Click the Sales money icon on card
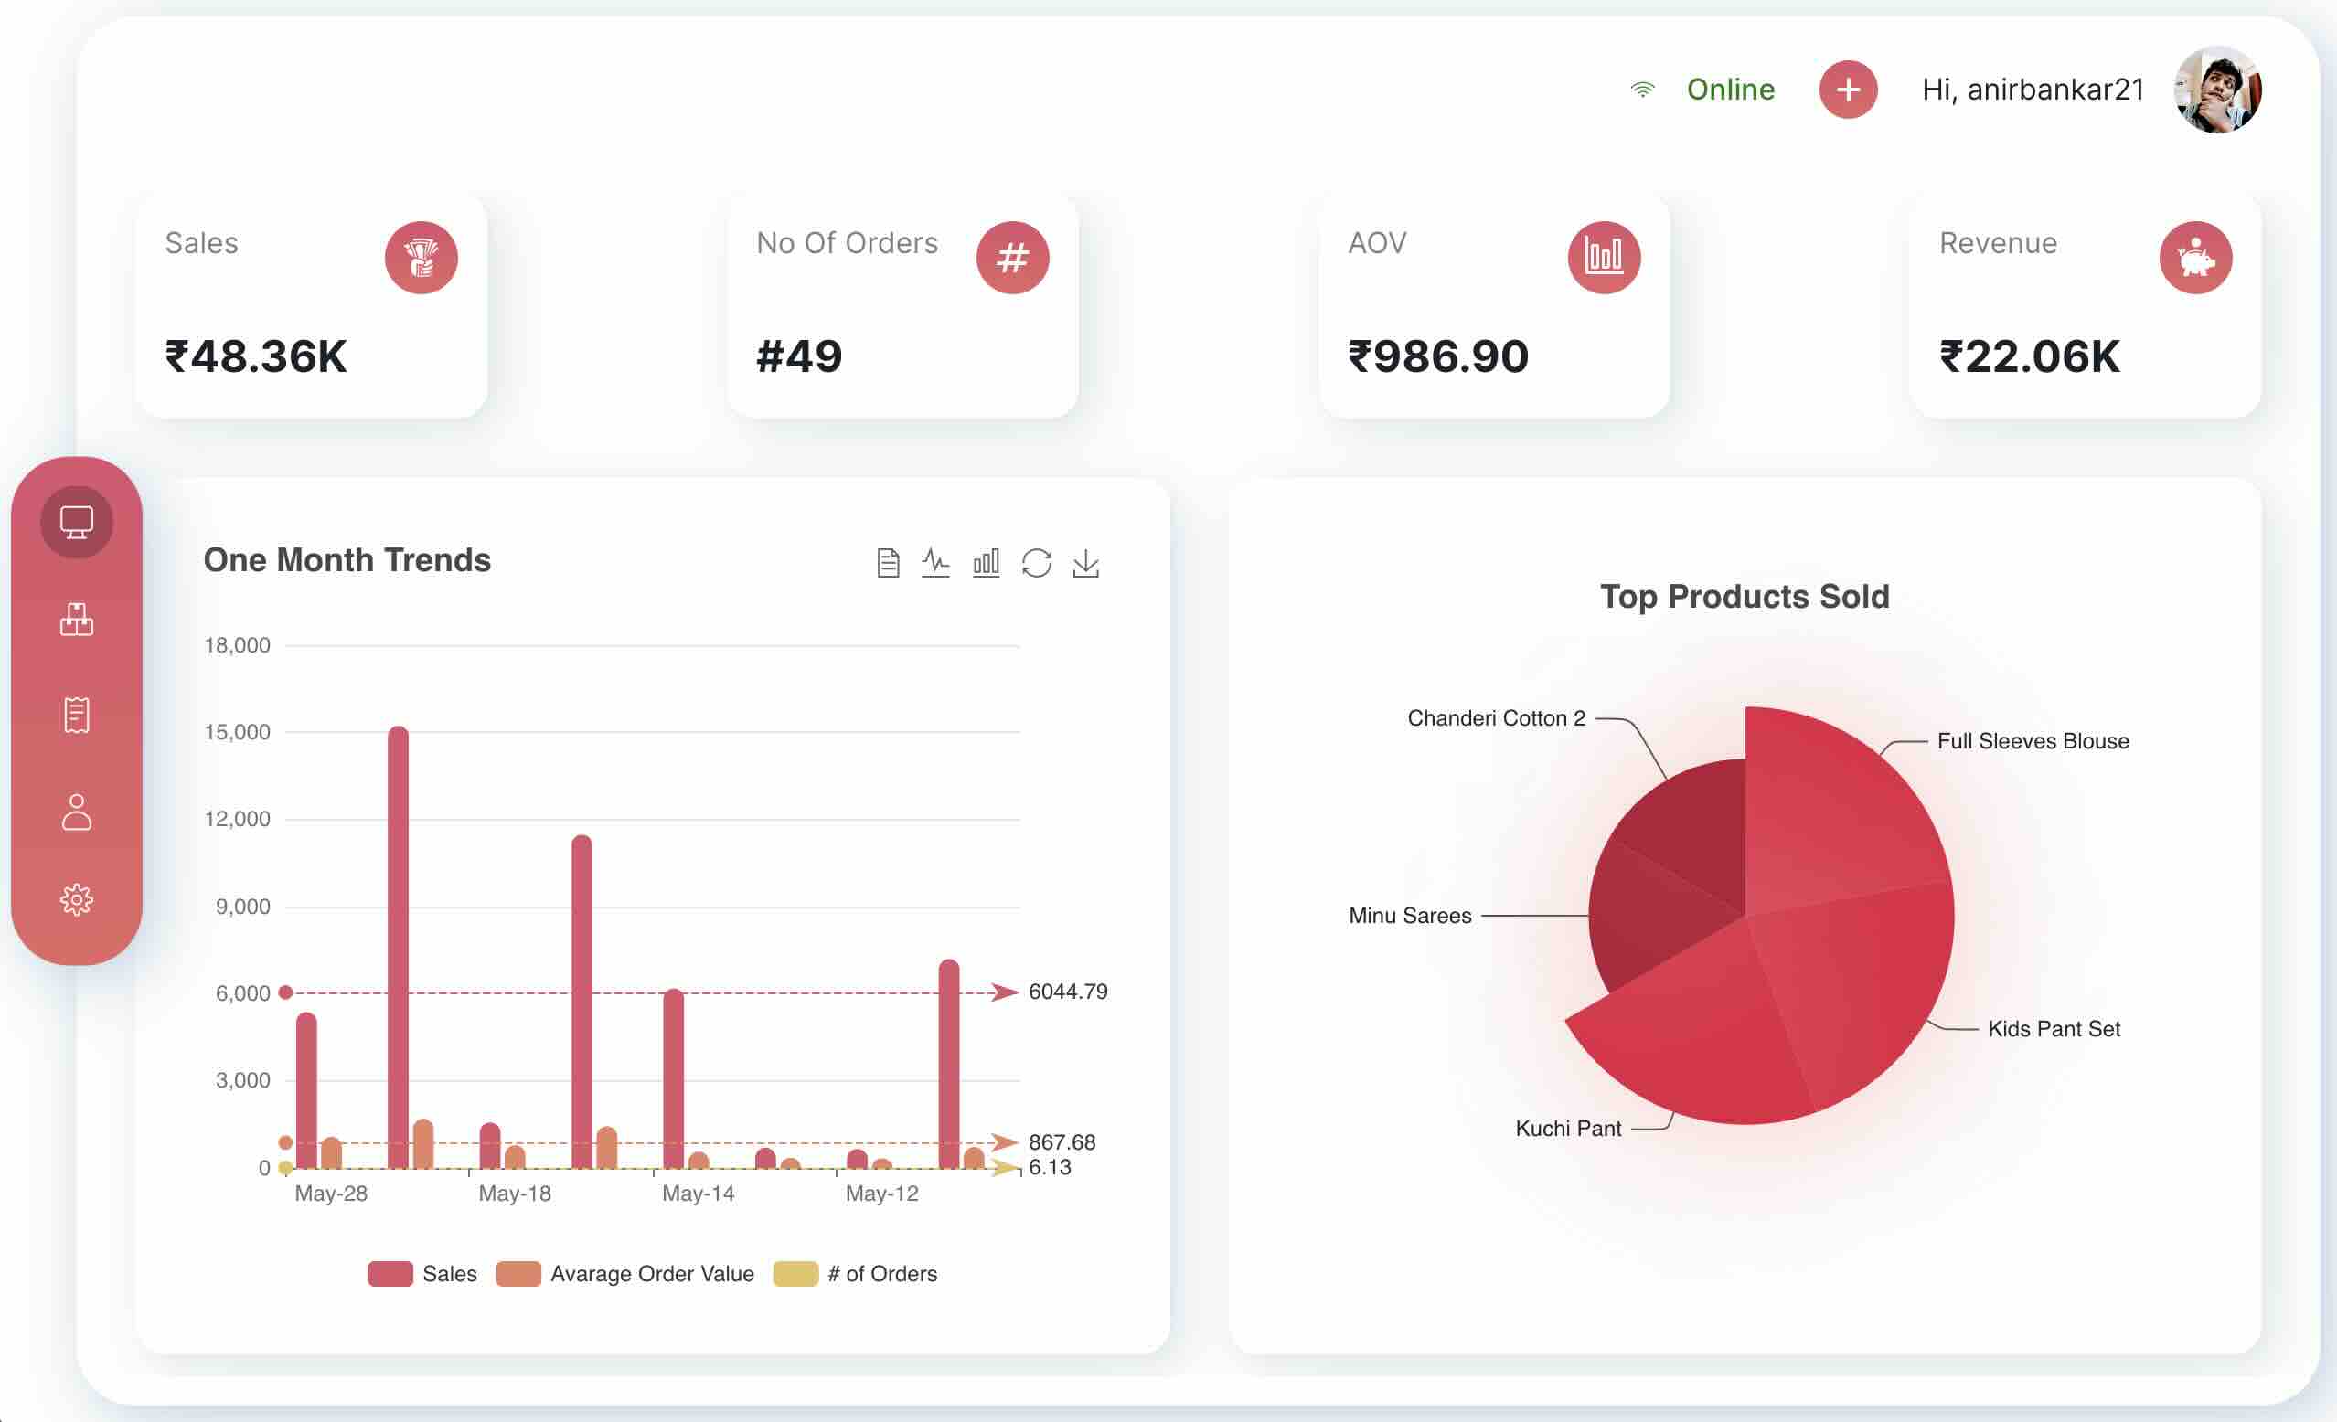This screenshot has width=2337, height=1422. click(422, 258)
